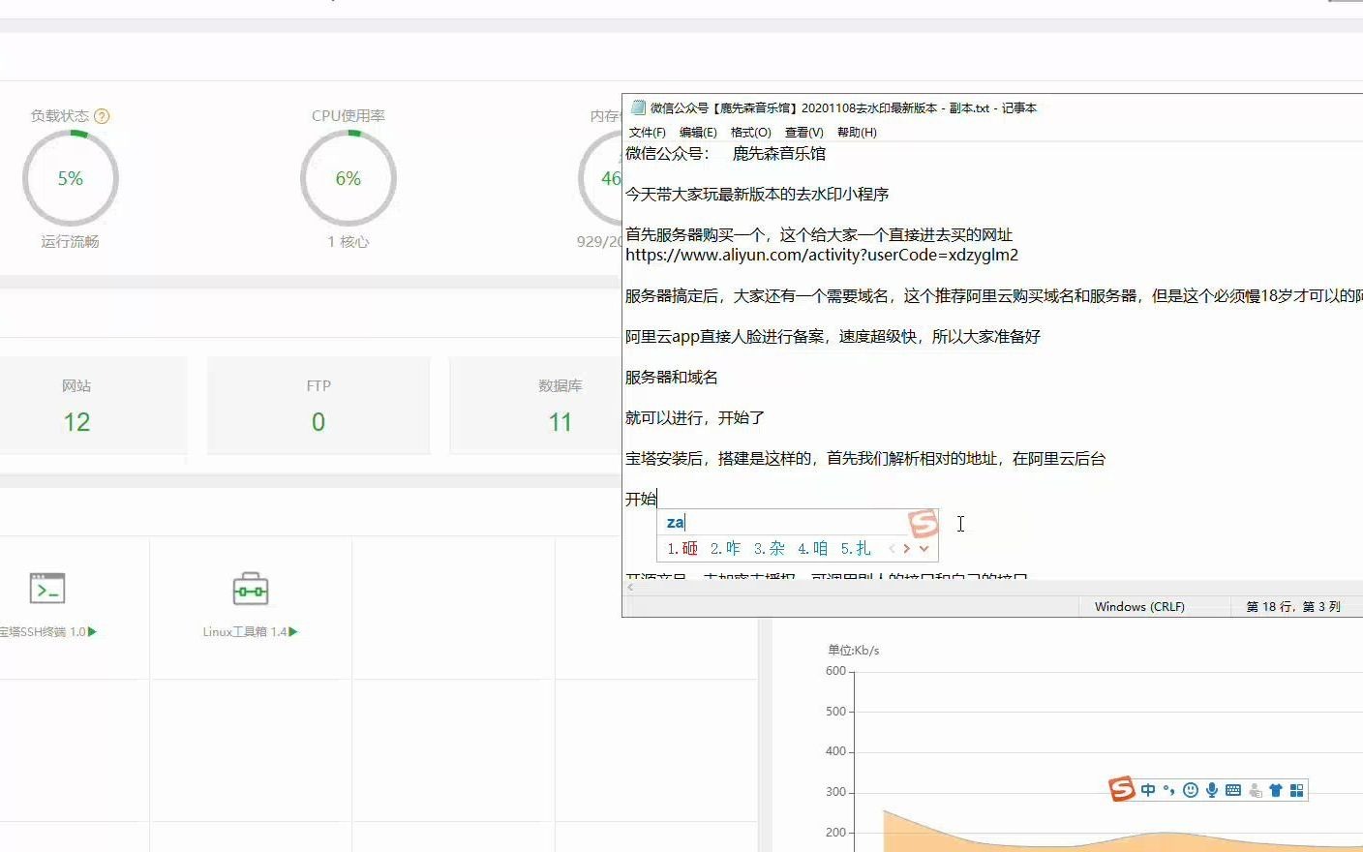Click the microphone voice input icon
The height and width of the screenshot is (852, 1363).
coord(1212,790)
